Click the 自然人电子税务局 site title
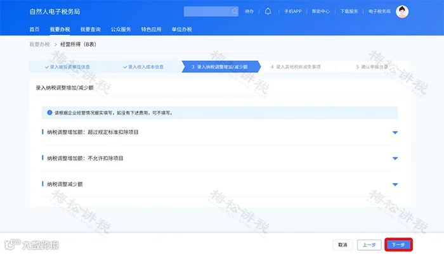This screenshot has width=444, height=254. pos(55,11)
